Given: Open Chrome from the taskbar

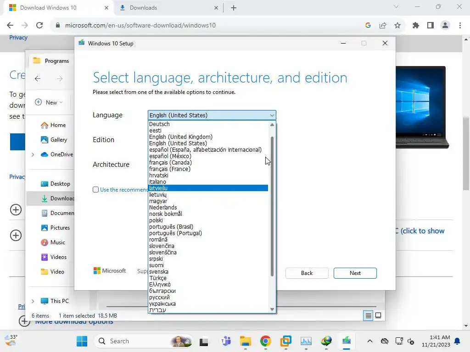Looking at the screenshot, I should point(266,341).
